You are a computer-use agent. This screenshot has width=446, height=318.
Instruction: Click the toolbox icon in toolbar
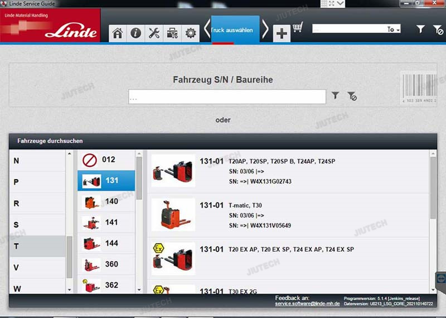(172, 33)
